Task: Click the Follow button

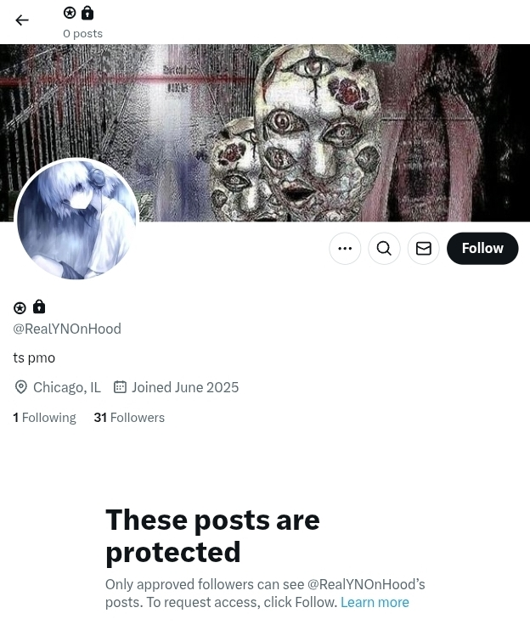Action: pos(482,248)
